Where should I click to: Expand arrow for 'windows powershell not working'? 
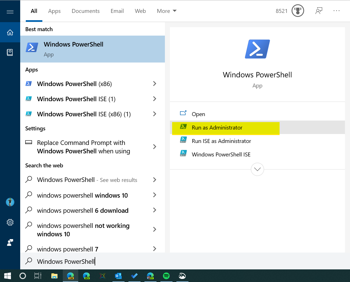[x=155, y=229]
